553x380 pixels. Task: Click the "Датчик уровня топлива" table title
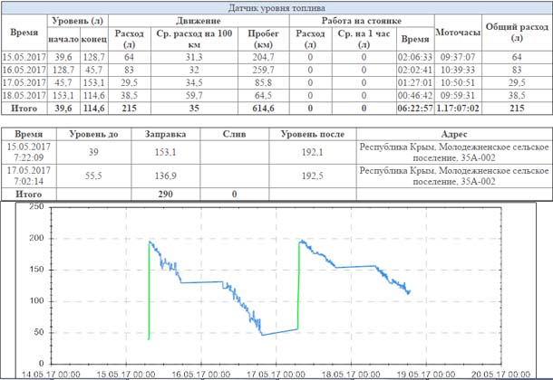[x=276, y=6]
